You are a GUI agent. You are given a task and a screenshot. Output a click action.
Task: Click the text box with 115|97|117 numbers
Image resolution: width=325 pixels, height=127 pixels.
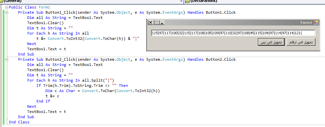tap(233, 33)
